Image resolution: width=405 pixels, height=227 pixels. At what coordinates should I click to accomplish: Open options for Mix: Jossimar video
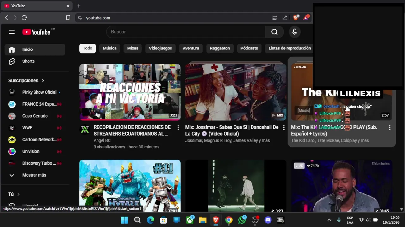(283, 128)
